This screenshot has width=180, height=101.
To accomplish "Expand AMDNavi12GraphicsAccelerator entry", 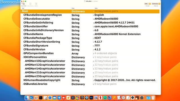I will 24,65.
